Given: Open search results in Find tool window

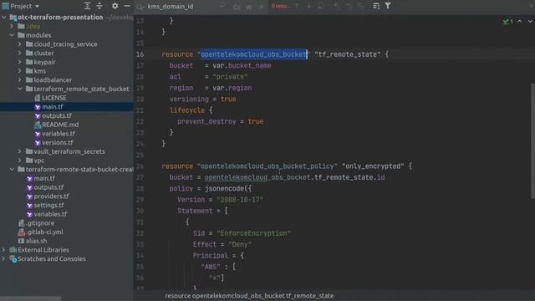Looking at the screenshot, I should coord(321,6).
